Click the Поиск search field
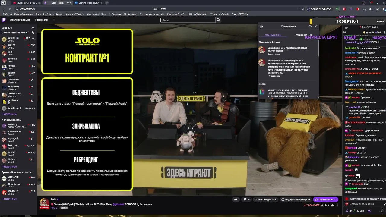Viewport: 386px width, 217px height. click(188, 20)
